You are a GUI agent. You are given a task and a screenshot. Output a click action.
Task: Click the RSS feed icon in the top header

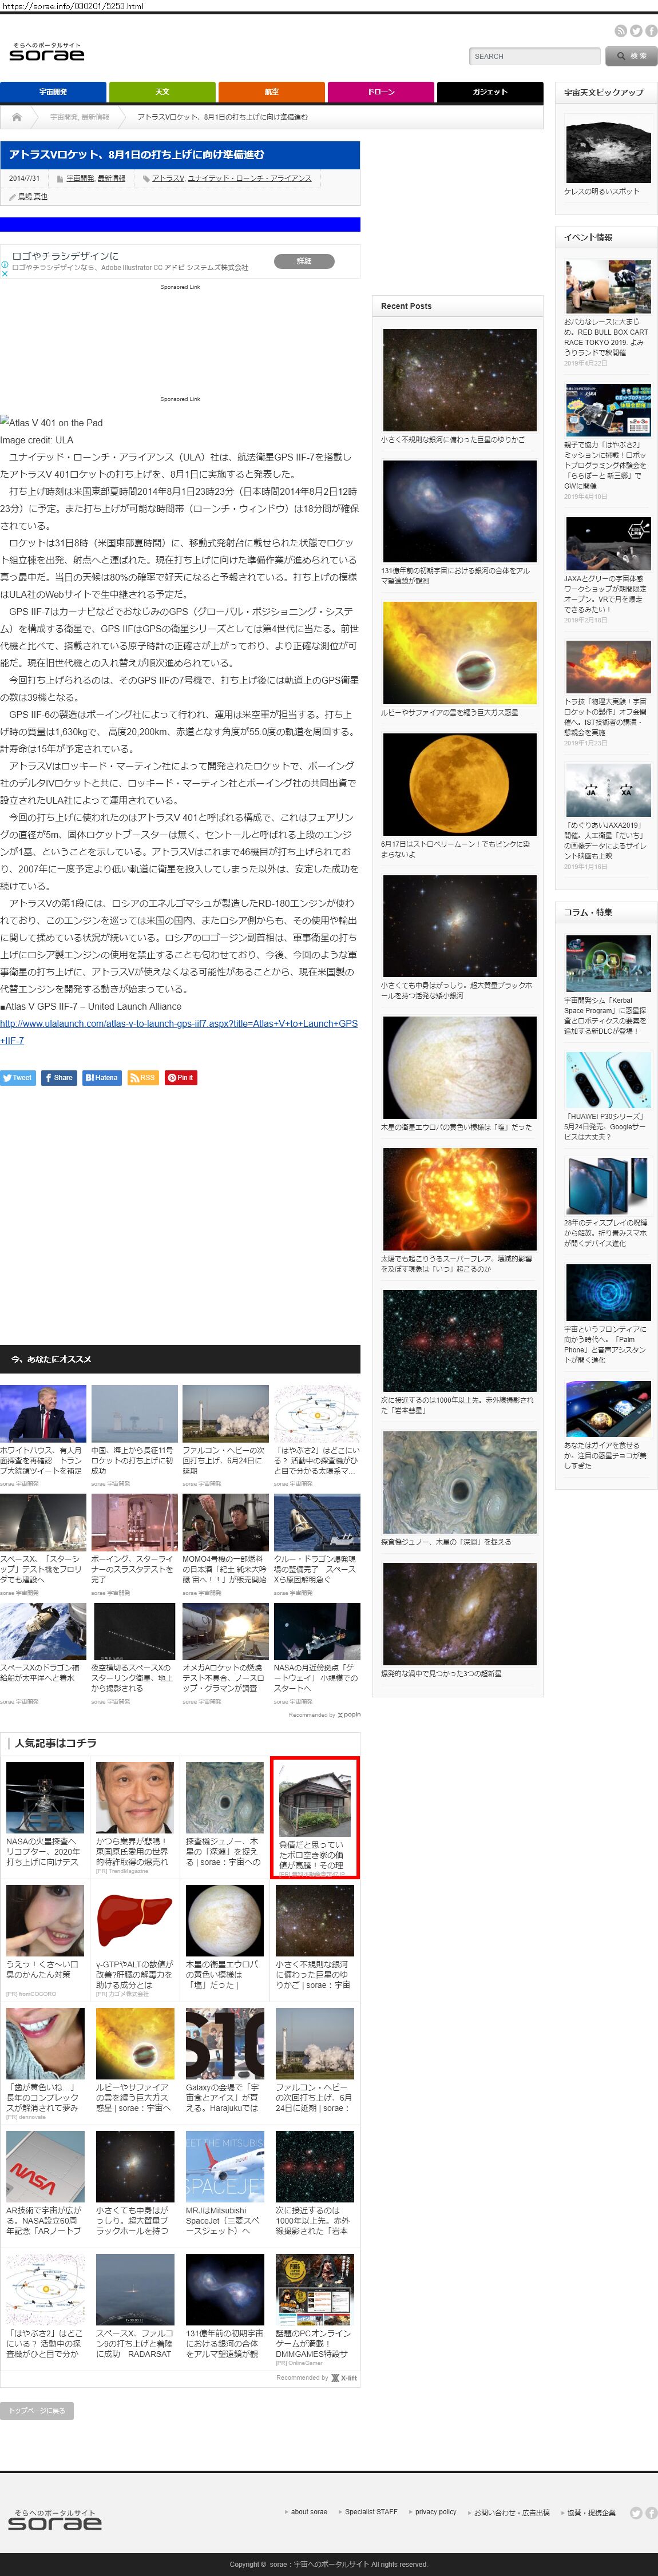[620, 31]
